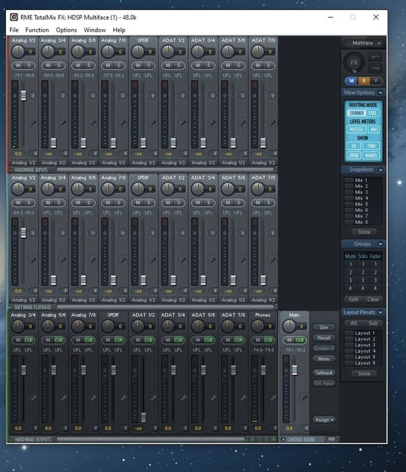Enable CUE on hardware output SPDIF
The width and height of the screenshot is (406, 472).
pyautogui.click(x=119, y=340)
